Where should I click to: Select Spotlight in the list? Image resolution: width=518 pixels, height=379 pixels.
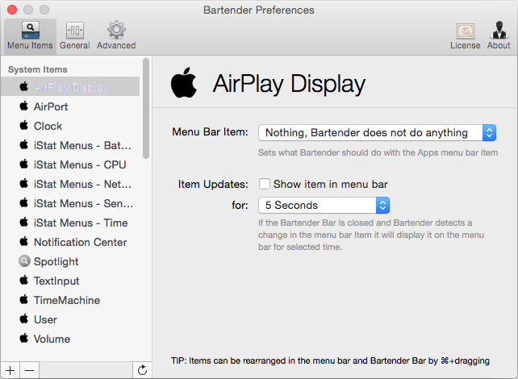(70, 261)
